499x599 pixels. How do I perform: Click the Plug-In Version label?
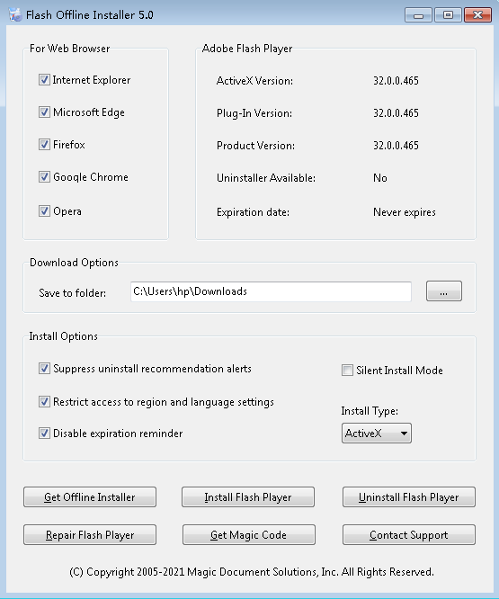(254, 113)
